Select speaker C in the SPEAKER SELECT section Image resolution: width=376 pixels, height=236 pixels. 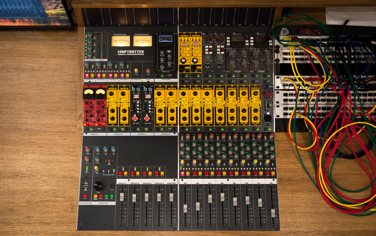pos(114,171)
